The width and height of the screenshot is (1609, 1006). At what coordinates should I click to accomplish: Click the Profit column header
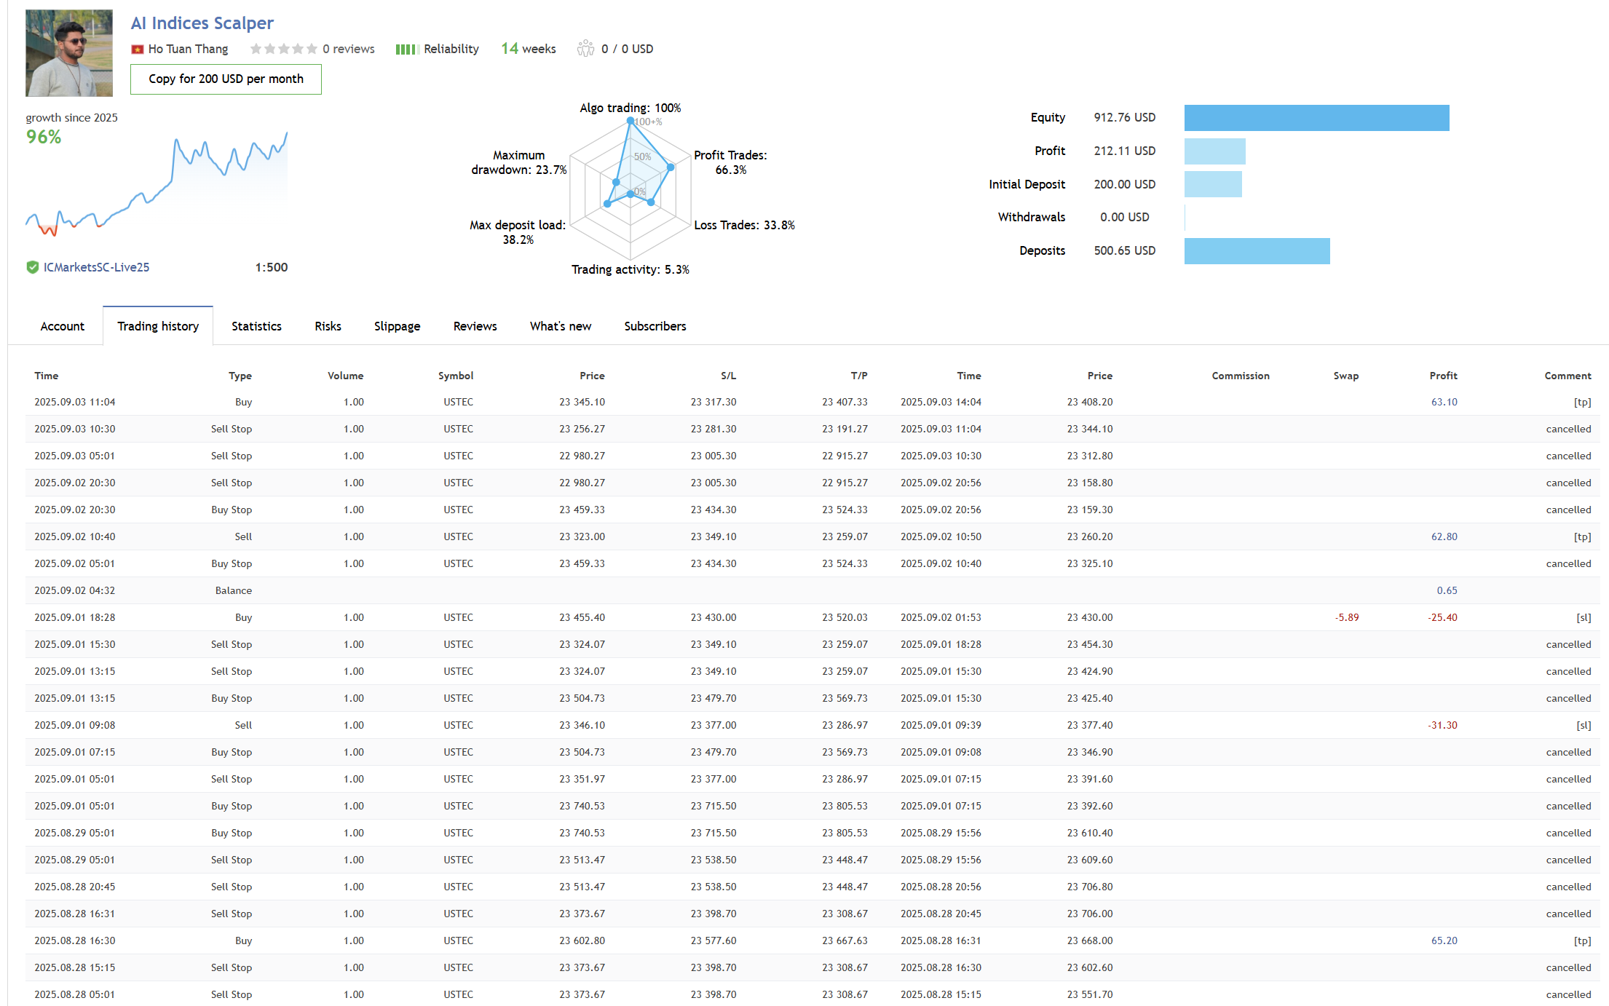click(1442, 376)
